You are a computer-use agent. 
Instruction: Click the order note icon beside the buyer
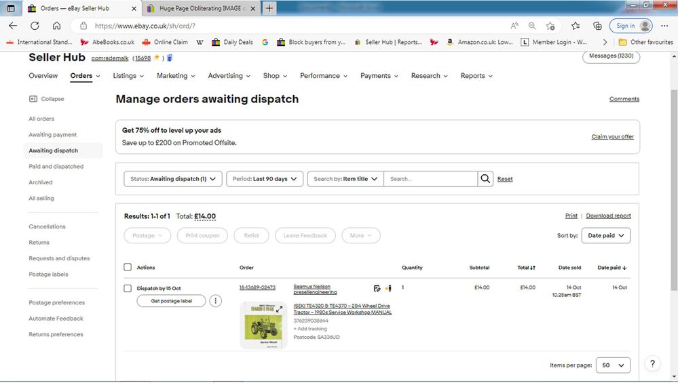click(377, 288)
